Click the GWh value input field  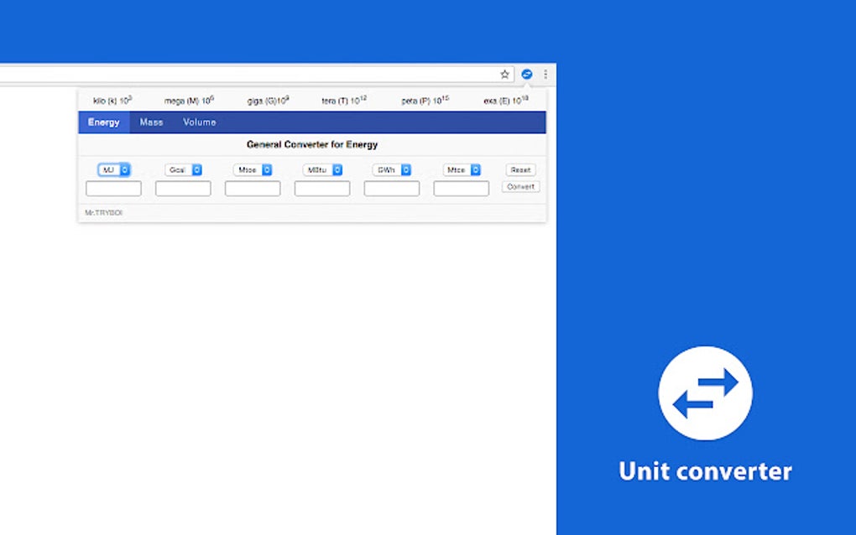coord(392,188)
